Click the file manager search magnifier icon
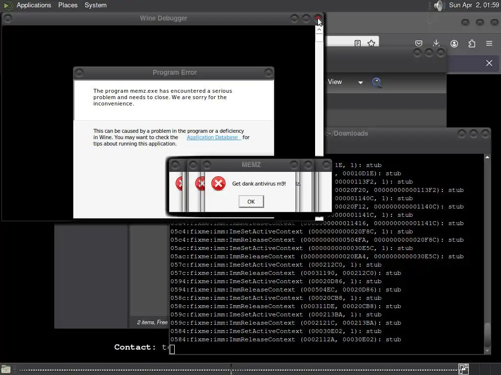 coord(377,83)
